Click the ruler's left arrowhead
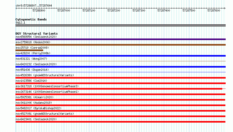The height and width of the screenshot is (132, 233). pyautogui.click(x=16, y=8)
